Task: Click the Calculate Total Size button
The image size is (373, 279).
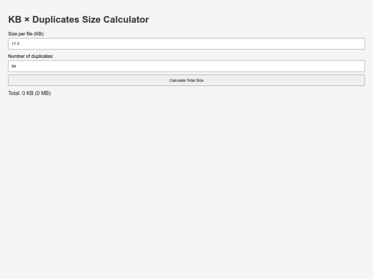Action: coord(186,80)
